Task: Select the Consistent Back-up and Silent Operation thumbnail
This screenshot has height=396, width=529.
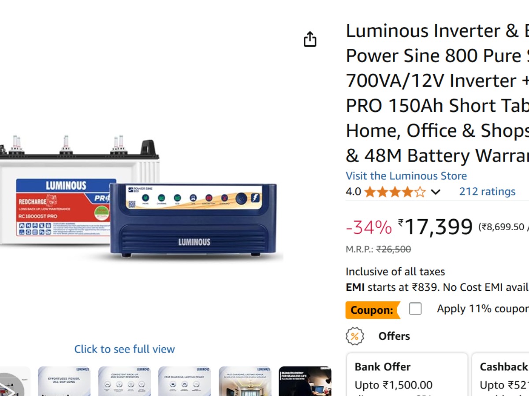Action: [124, 381]
